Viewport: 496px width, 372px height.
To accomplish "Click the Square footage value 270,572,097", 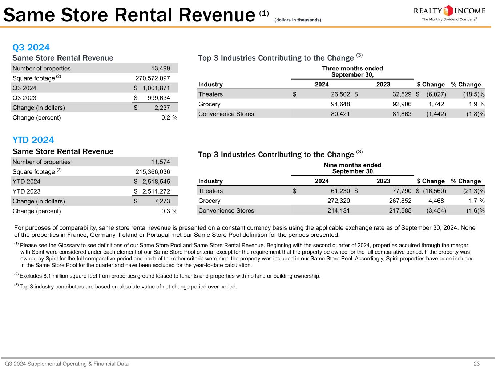I will point(153,78).
